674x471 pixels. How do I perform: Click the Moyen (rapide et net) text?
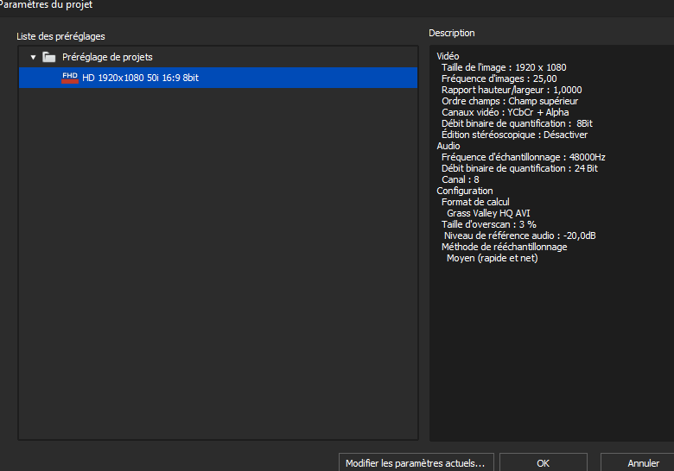pyautogui.click(x=492, y=258)
